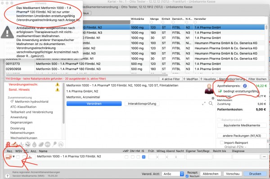Open the gear settings icon below patient avatar
The height and width of the screenshot is (179, 270).
[x=213, y=98]
